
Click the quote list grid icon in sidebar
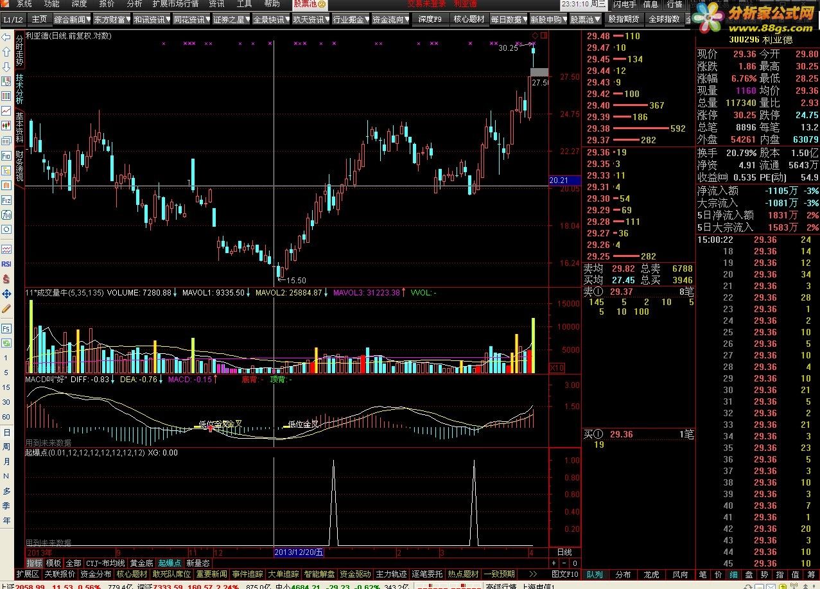[x=6, y=96]
